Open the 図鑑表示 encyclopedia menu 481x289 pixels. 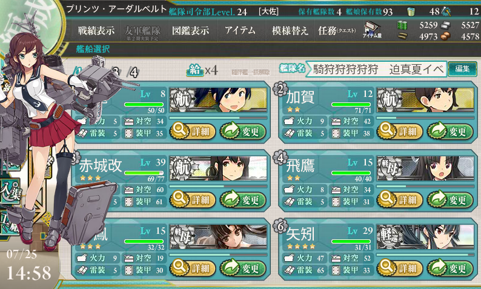click(190, 30)
